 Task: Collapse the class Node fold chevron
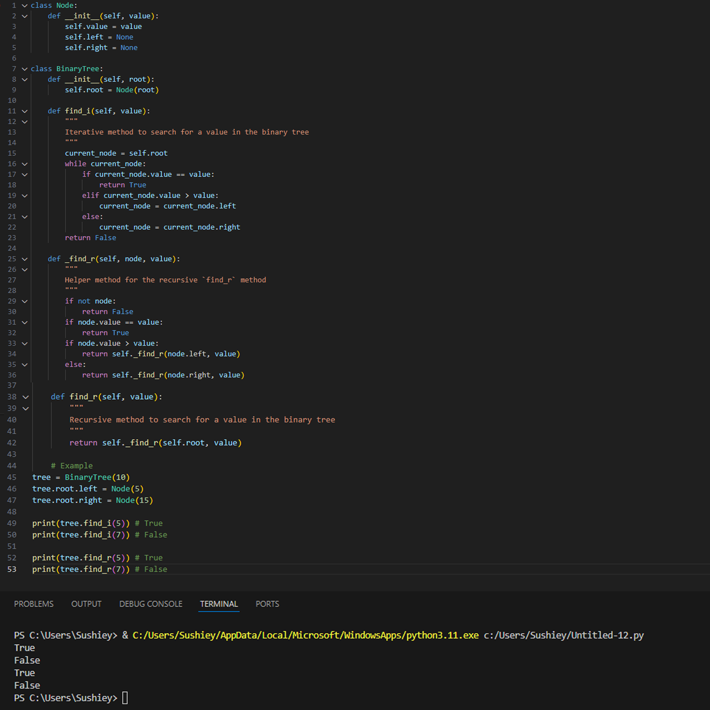point(24,6)
